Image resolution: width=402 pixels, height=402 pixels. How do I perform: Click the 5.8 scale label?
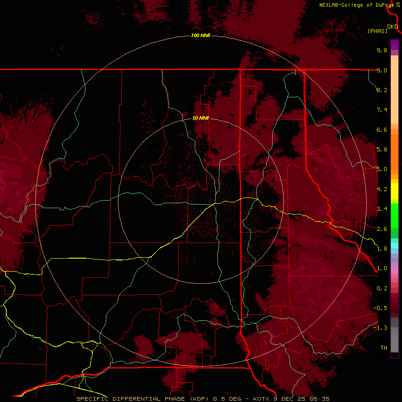382,150
